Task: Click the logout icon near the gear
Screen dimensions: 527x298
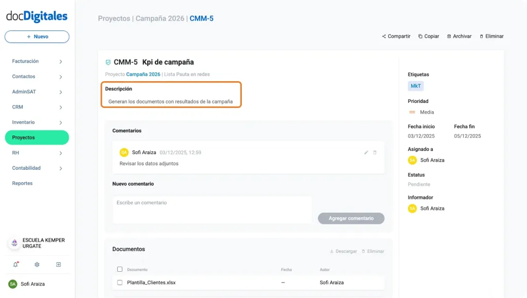Action: (x=59, y=265)
